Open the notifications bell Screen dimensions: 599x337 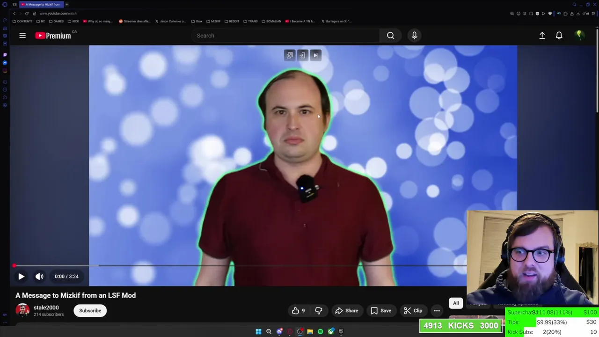coord(559,36)
